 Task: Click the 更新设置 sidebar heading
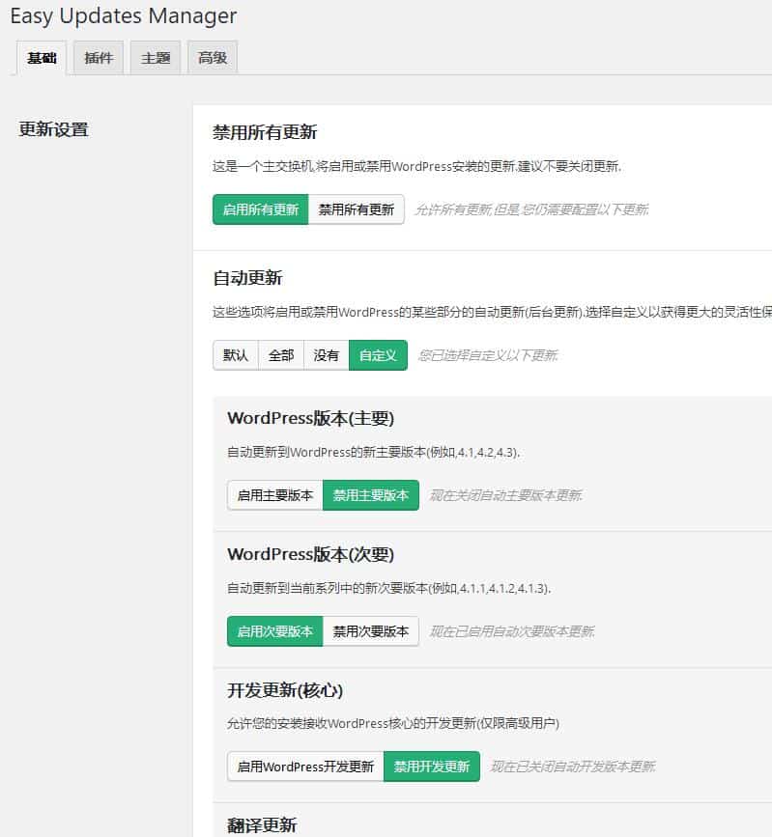[53, 129]
